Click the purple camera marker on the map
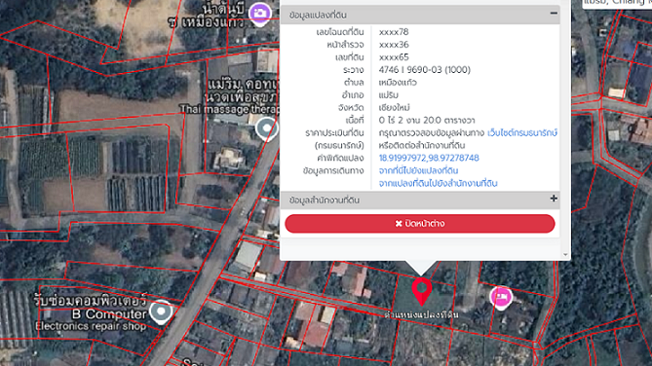Screen dimensions: 652x366 click(260, 14)
